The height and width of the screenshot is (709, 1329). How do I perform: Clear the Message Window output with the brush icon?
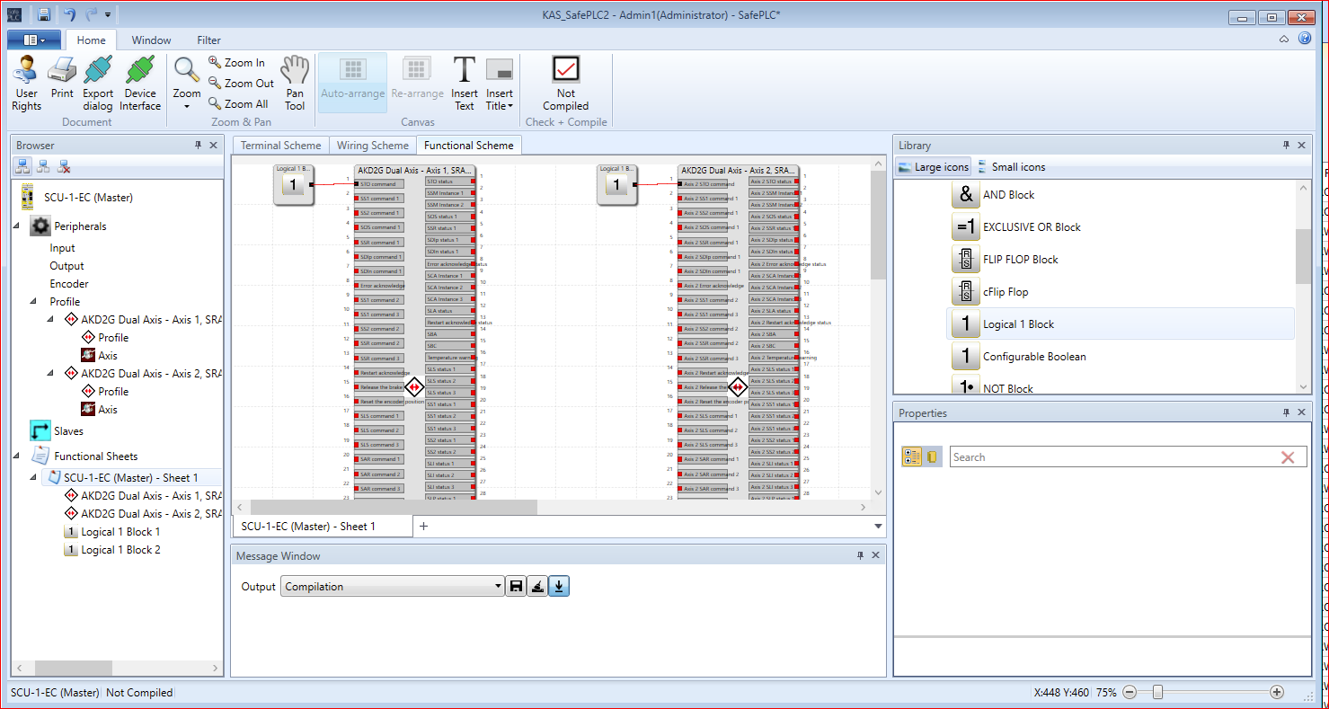pos(537,587)
